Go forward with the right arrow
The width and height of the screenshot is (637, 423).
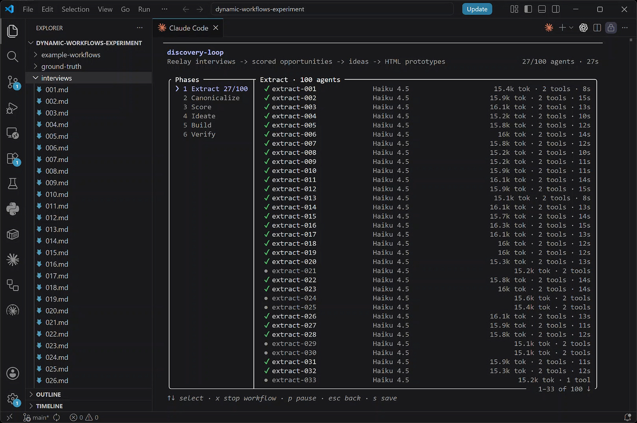pyautogui.click(x=200, y=9)
